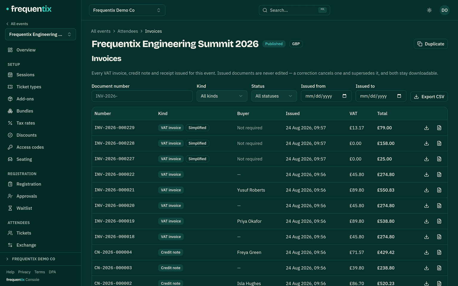The height and width of the screenshot is (286, 458).
Task: Go back to All events in sidebar
Action: click(x=17, y=24)
